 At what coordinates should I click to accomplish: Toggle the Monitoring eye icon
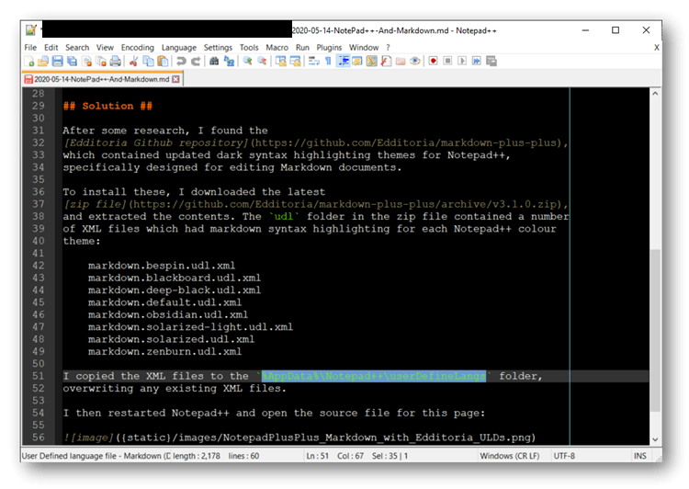pyautogui.click(x=415, y=61)
